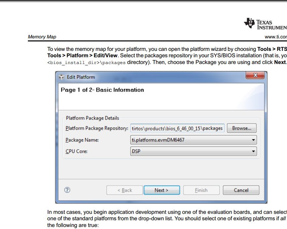Click the 'Platform Package Repository:' label

(x=97, y=128)
